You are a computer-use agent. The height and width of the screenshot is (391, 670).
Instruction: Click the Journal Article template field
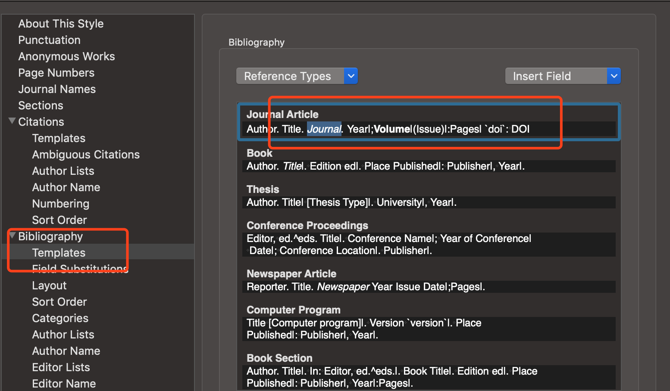[x=429, y=129]
